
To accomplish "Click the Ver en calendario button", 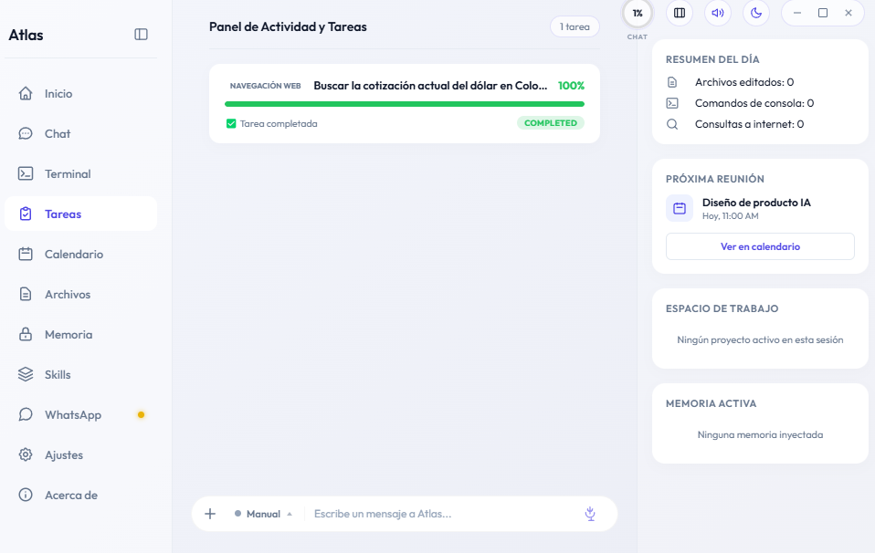I will click(760, 246).
